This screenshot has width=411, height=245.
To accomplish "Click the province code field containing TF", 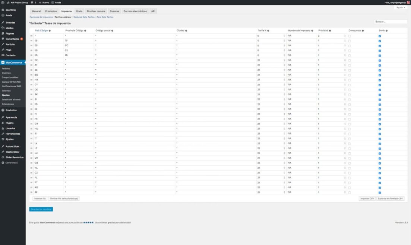I will tap(79, 41).
